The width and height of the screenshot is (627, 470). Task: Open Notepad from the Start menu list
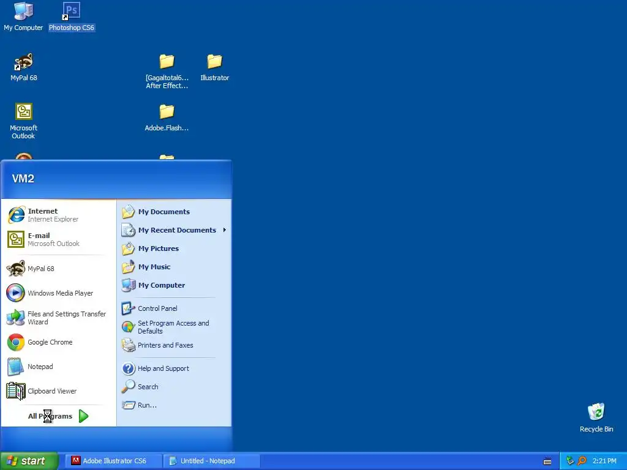(x=59, y=367)
